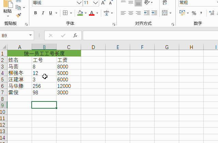The image size is (218, 143).
Task: Select cell B6 containing 256
Action: point(44,86)
